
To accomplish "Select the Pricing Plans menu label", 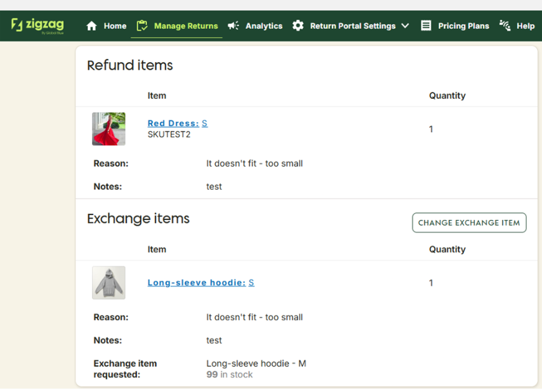I will pos(464,26).
